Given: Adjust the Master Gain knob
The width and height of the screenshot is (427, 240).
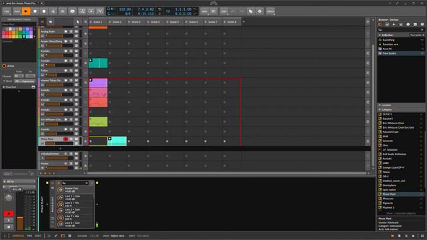Looking at the screenshot, I should pyautogui.click(x=61, y=189).
